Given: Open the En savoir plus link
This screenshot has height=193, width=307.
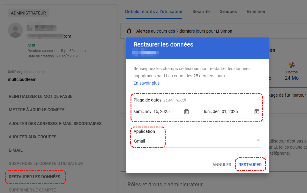Looking at the screenshot, I should pos(147,83).
